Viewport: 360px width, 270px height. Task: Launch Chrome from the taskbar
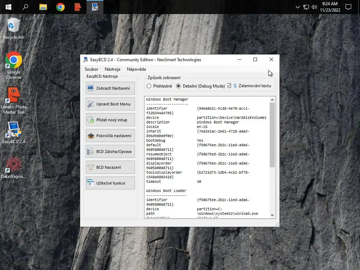60,7
